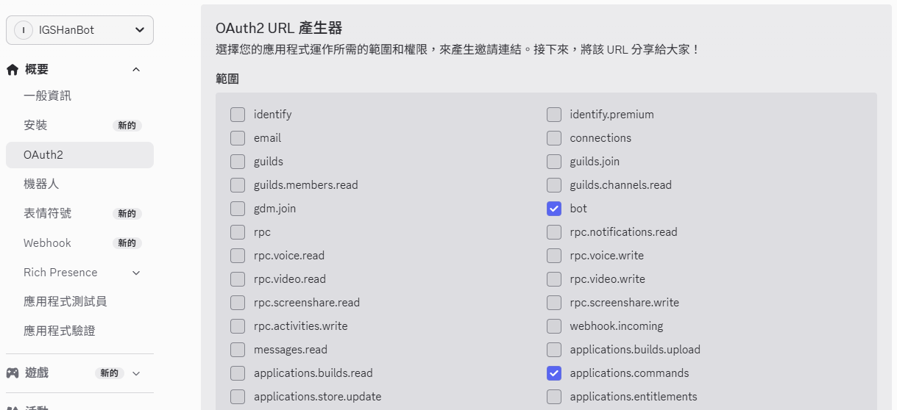Viewport: 897px width, 410px height.
Task: Enable the gdm.join scope checkbox
Action: coord(238,209)
